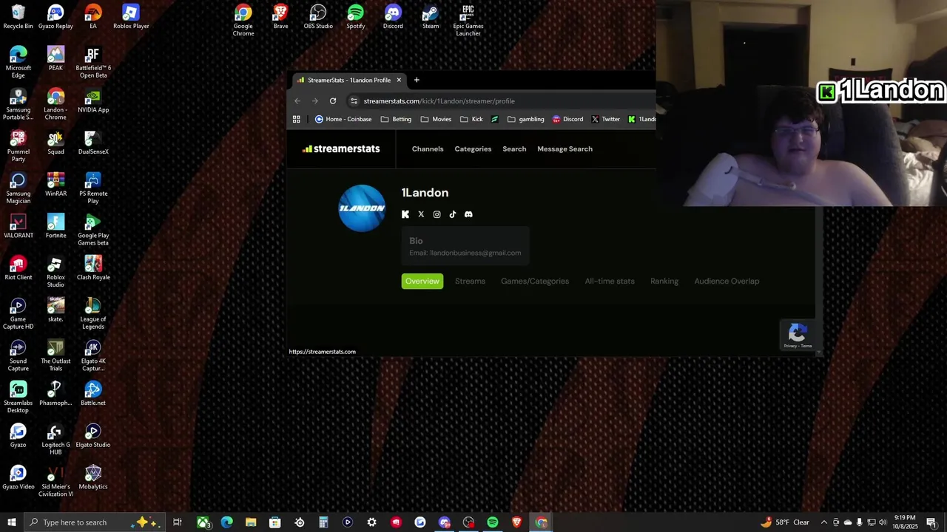
Task: Open the Streamlabs Desktop icon
Action: [x=18, y=398]
